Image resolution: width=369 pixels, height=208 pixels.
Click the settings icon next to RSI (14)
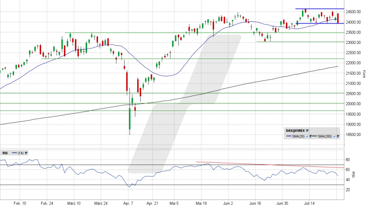click(26, 153)
